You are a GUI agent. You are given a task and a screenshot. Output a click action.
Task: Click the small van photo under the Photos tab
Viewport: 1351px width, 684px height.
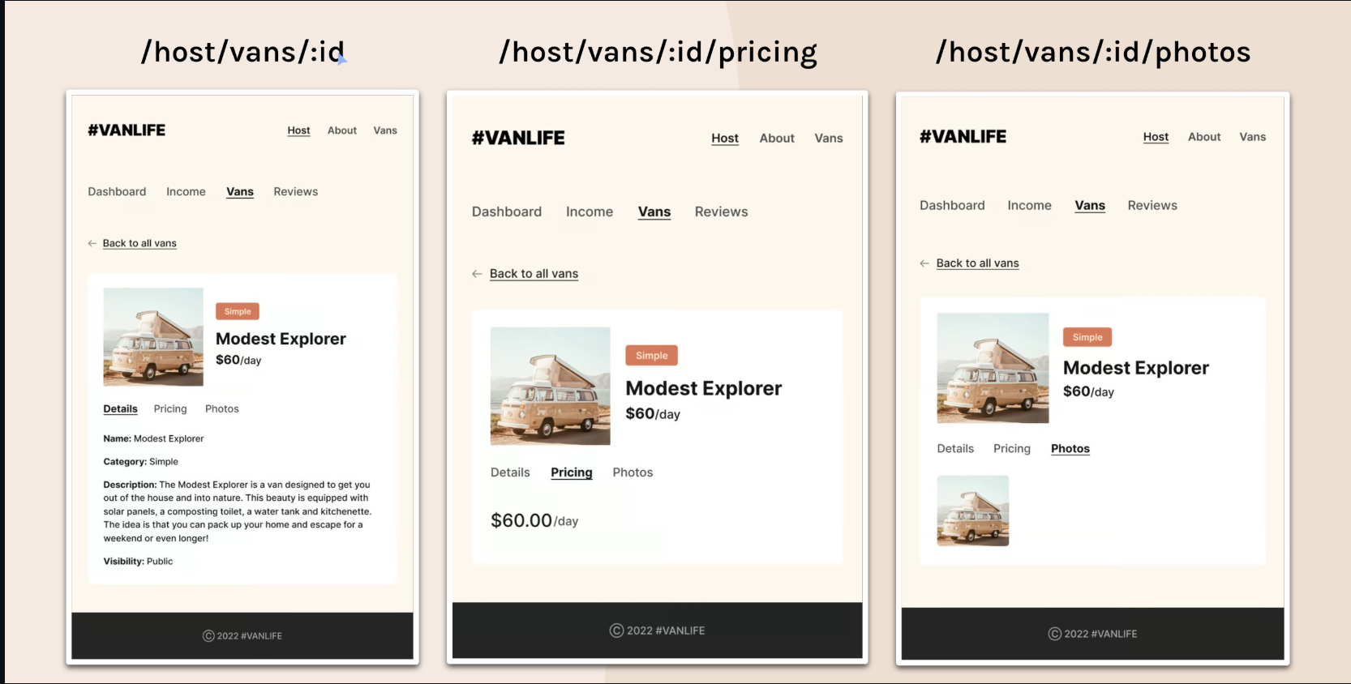(972, 511)
